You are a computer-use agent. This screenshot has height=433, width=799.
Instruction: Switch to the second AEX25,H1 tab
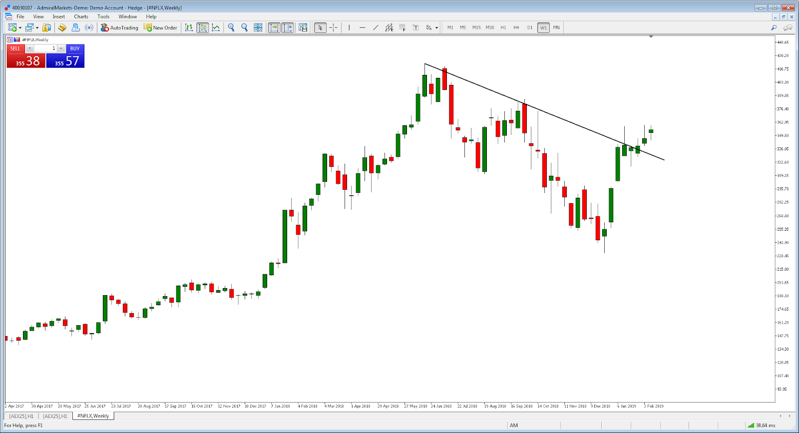[55, 416]
